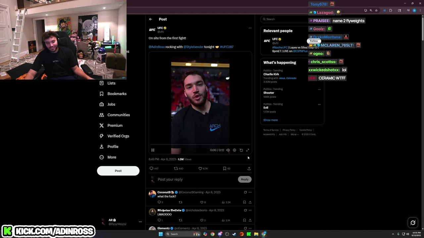Follow UFC under Relevant people
The image size is (424, 238).
point(314,41)
